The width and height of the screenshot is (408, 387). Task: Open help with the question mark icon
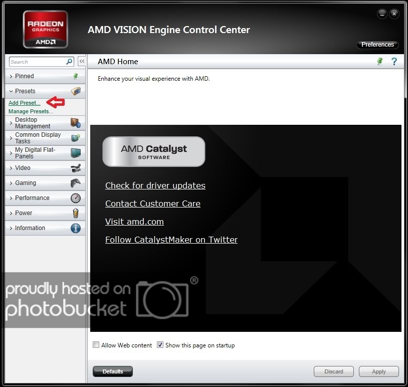[394, 62]
